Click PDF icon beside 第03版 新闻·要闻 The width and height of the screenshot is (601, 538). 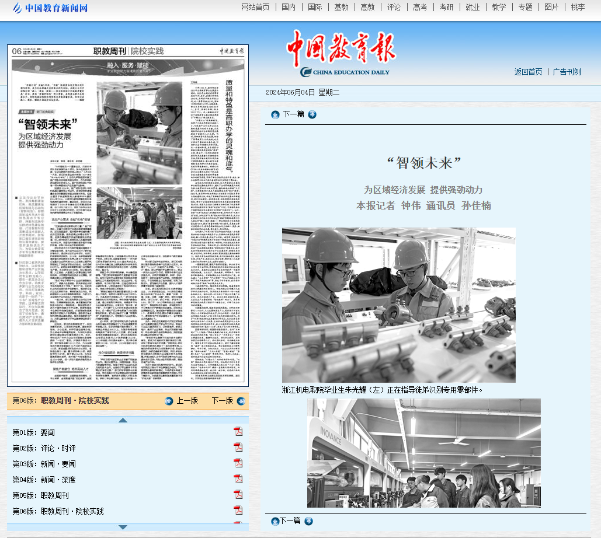tap(238, 463)
